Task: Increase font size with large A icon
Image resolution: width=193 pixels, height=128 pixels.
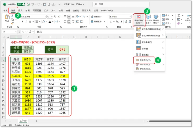Action: (55, 16)
